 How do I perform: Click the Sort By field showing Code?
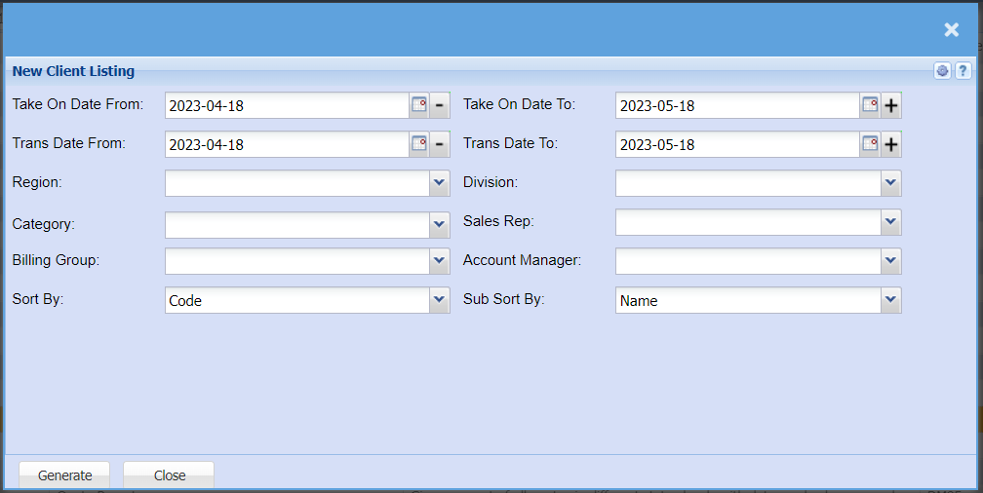point(297,300)
